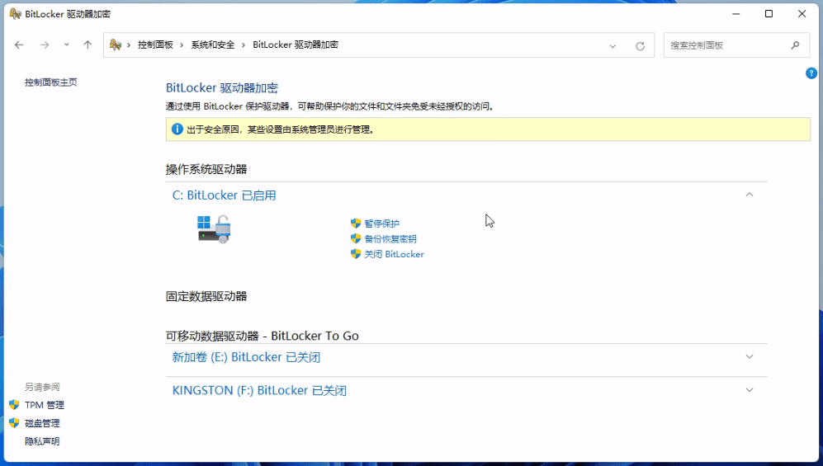This screenshot has width=823, height=466.
Task: Open recent locations dropdown arrow
Action: (x=67, y=45)
